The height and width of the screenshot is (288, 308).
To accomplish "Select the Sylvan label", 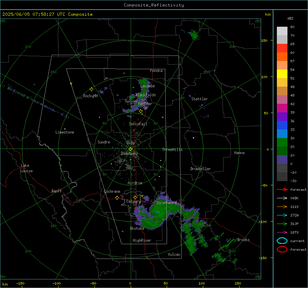I will click(131, 101).
